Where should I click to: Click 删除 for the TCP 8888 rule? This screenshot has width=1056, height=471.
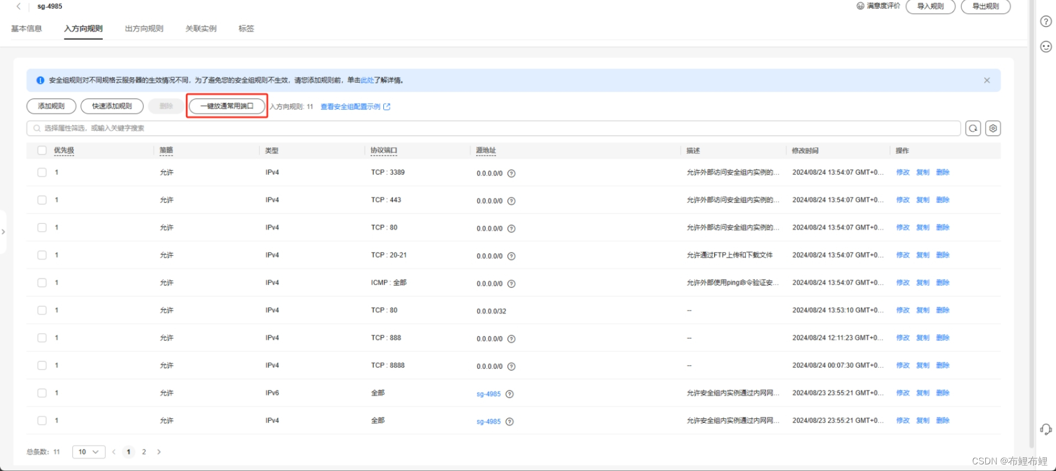[943, 365]
